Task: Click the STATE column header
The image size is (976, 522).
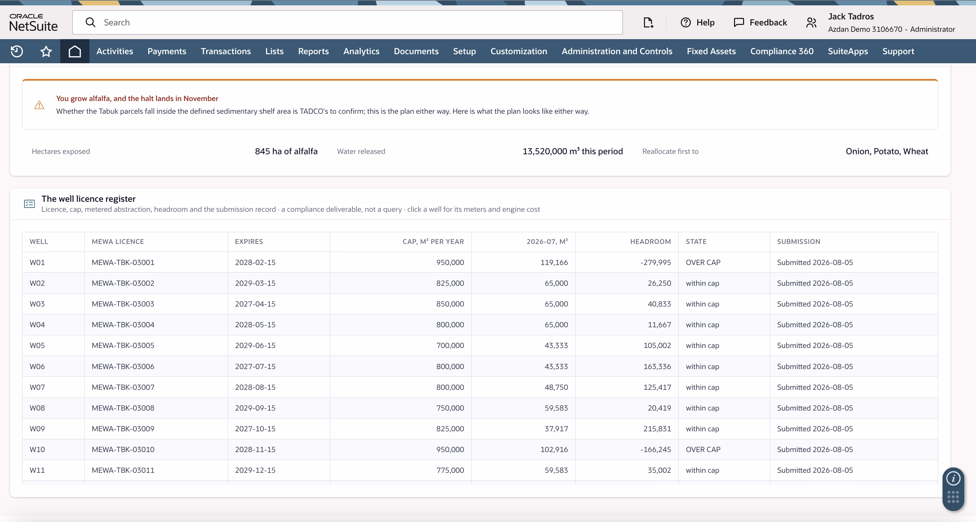Action: (696, 241)
